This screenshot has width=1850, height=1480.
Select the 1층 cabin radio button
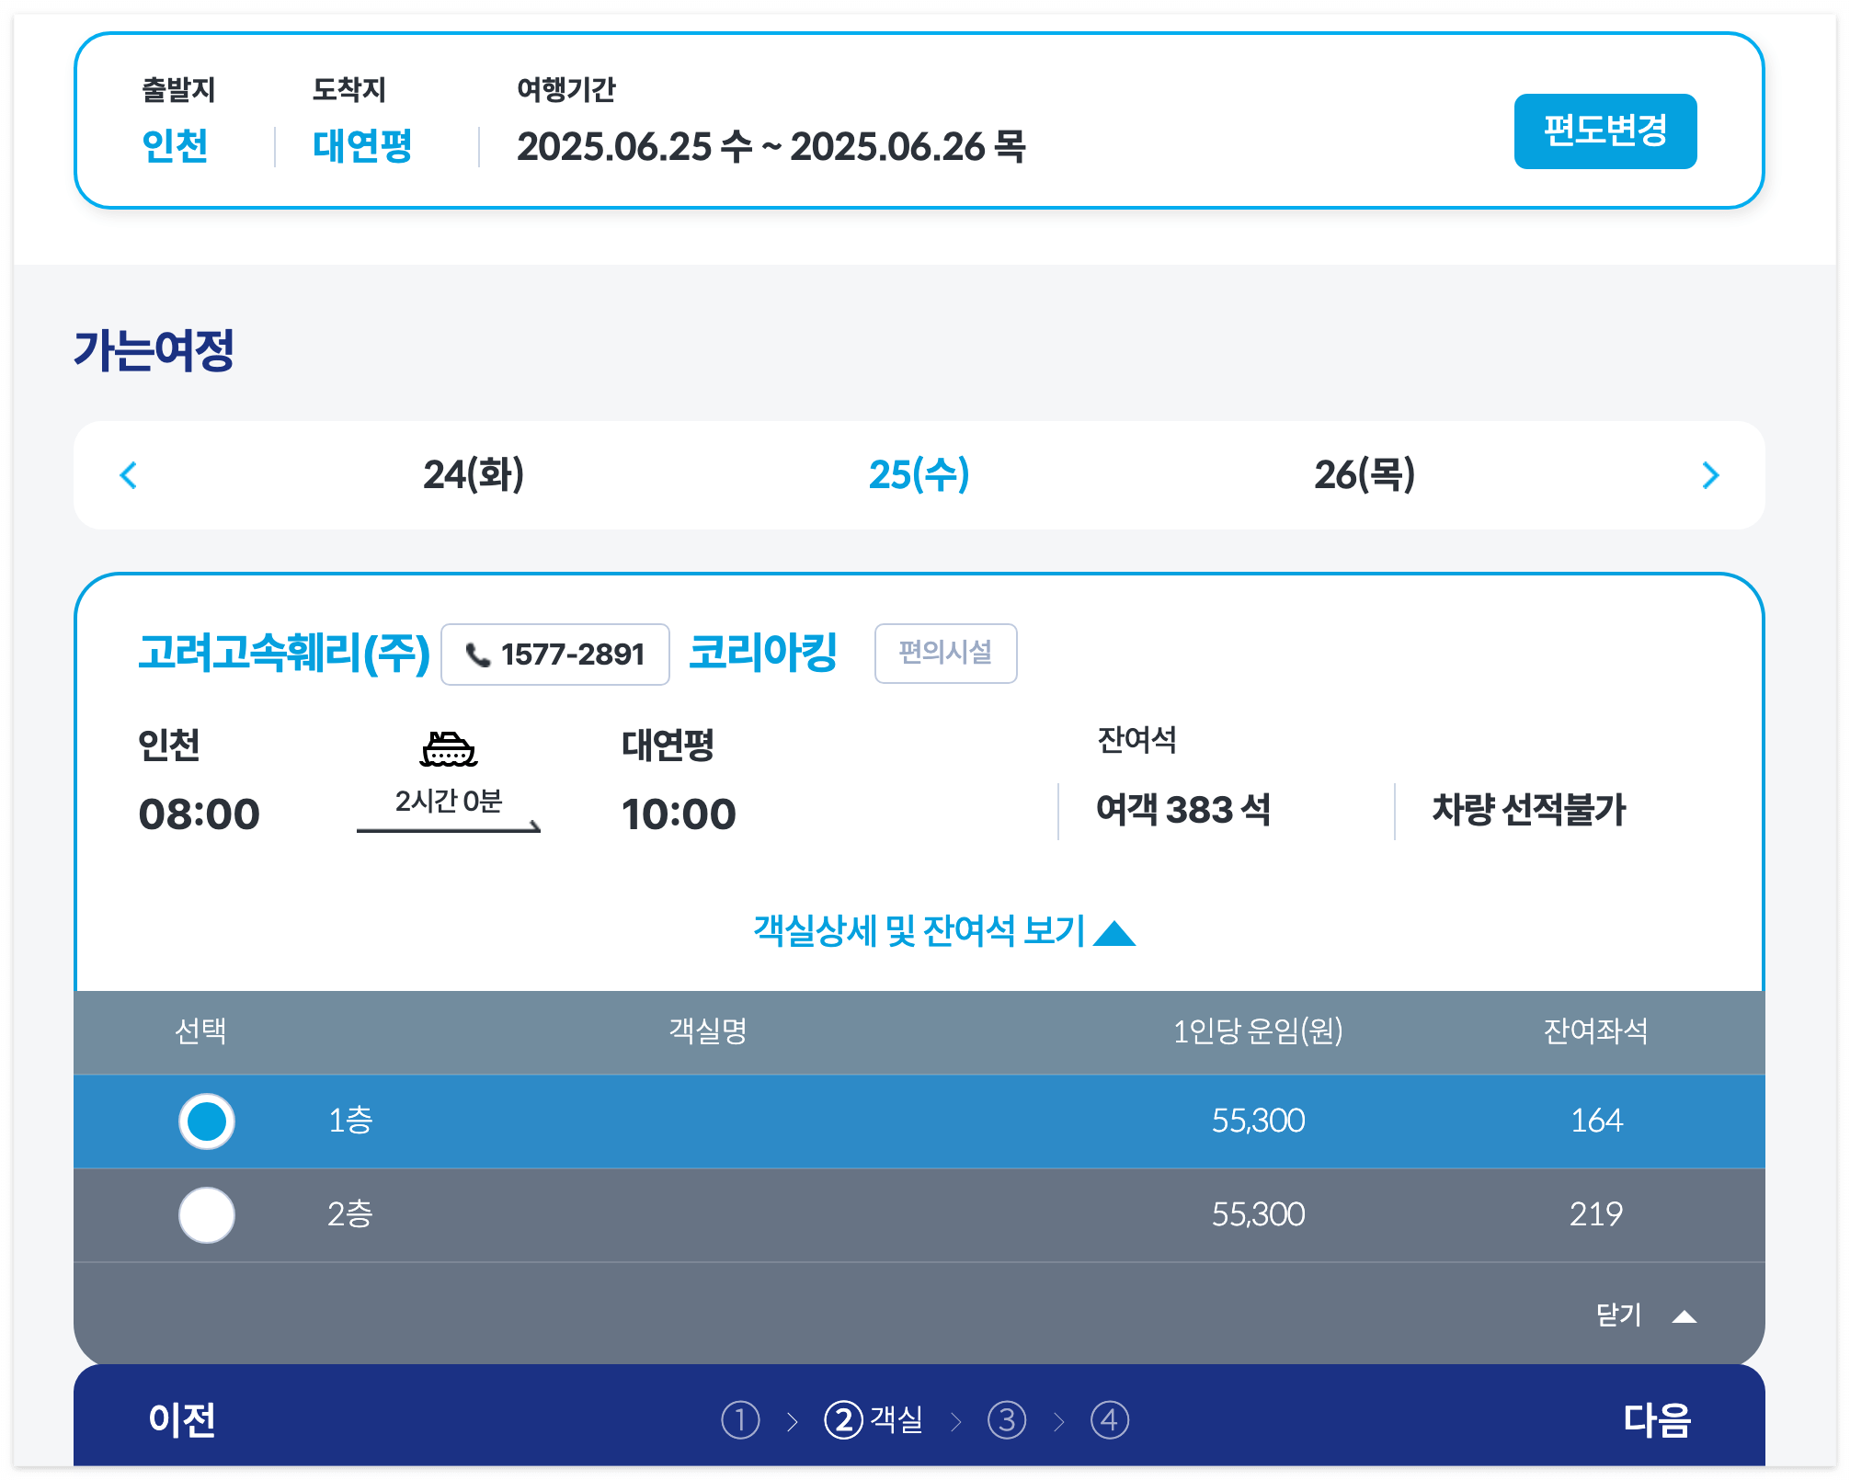click(206, 1121)
